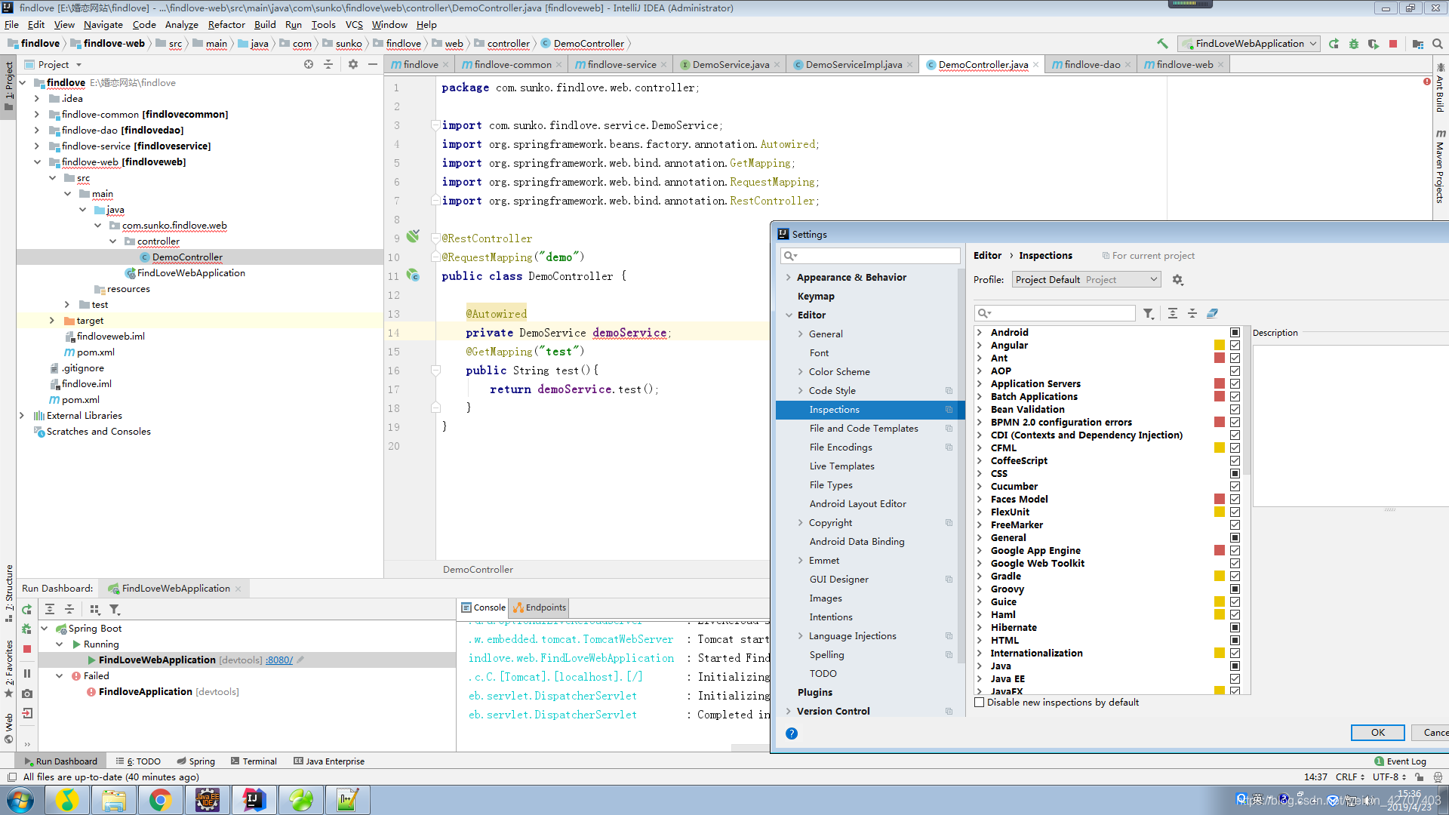Click expand-all icon in inspections toolbar
The width and height of the screenshot is (1449, 815).
(x=1173, y=314)
